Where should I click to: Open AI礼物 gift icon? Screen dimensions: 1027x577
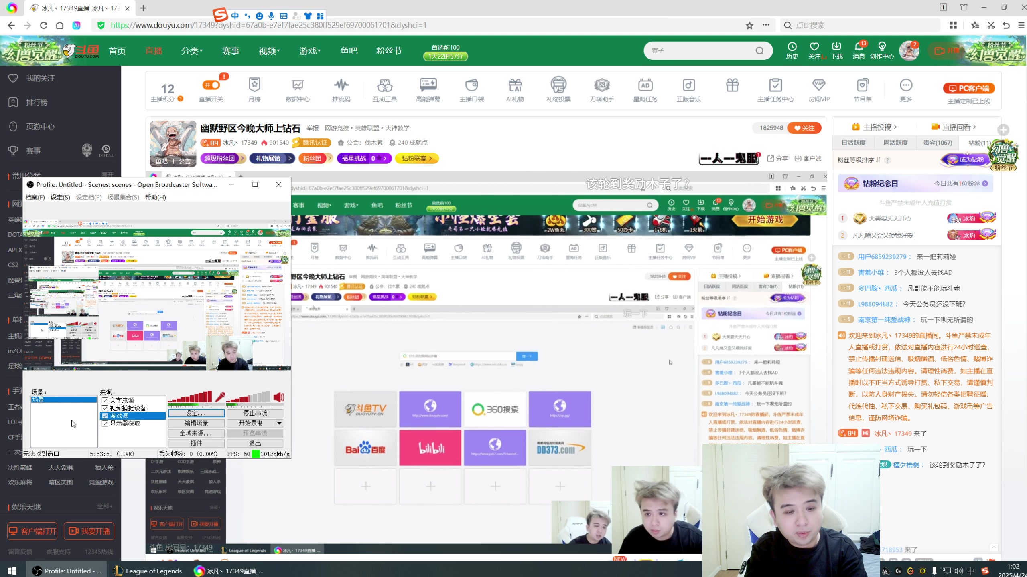(515, 90)
